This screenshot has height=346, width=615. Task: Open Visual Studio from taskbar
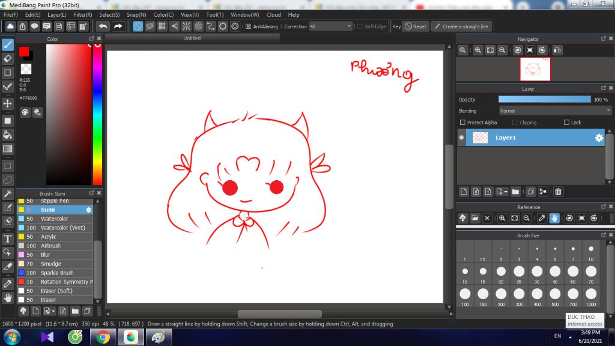point(47,337)
